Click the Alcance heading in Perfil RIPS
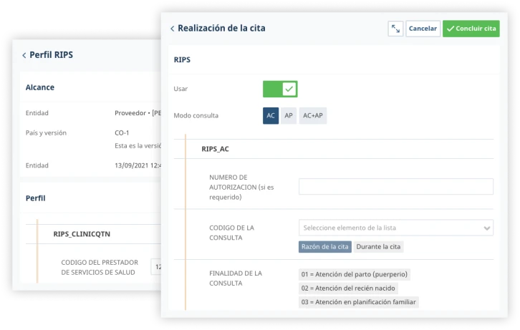The width and height of the screenshot is (520, 330). pos(40,87)
